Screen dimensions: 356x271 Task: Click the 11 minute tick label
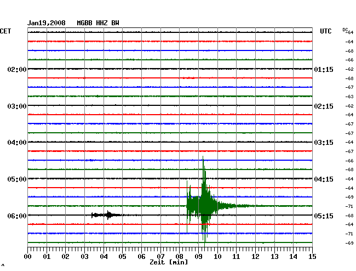pos(237,256)
